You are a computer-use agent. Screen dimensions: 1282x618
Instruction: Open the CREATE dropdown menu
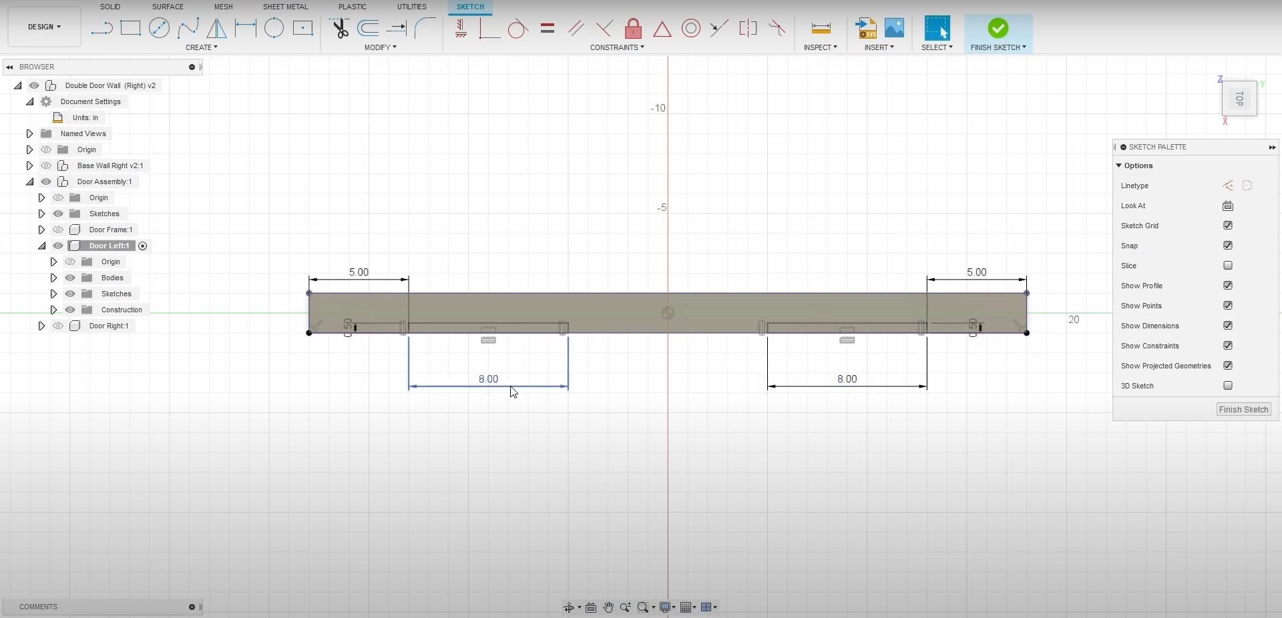[x=202, y=47]
